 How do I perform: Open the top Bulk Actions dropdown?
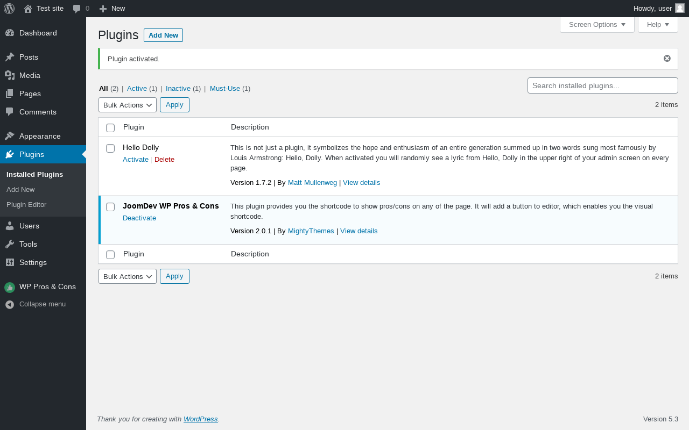[x=128, y=105]
